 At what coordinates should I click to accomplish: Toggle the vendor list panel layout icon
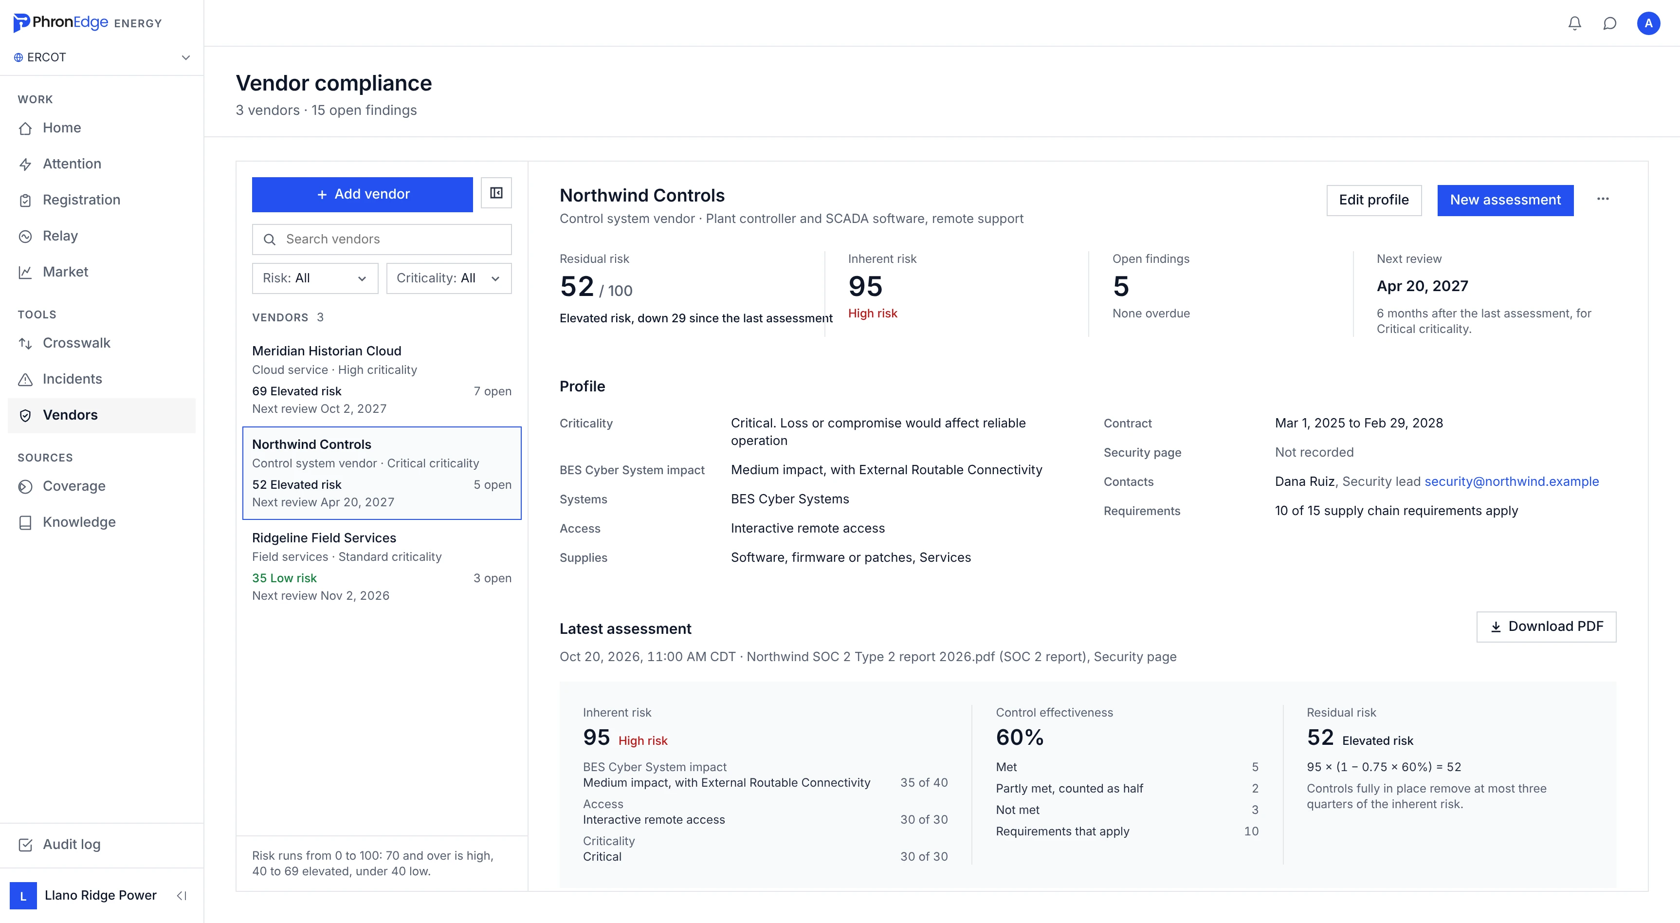point(496,193)
